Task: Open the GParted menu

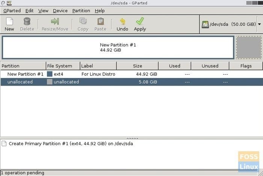Action: click(12, 11)
